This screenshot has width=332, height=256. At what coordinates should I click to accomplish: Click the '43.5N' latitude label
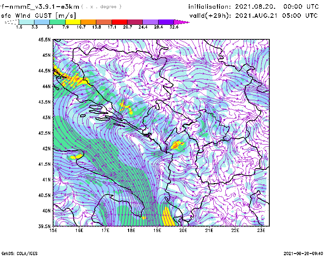44,101
